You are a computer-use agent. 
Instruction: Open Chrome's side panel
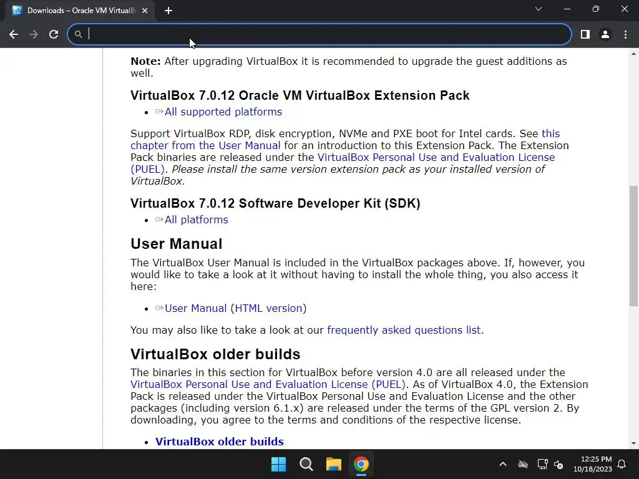[585, 35]
